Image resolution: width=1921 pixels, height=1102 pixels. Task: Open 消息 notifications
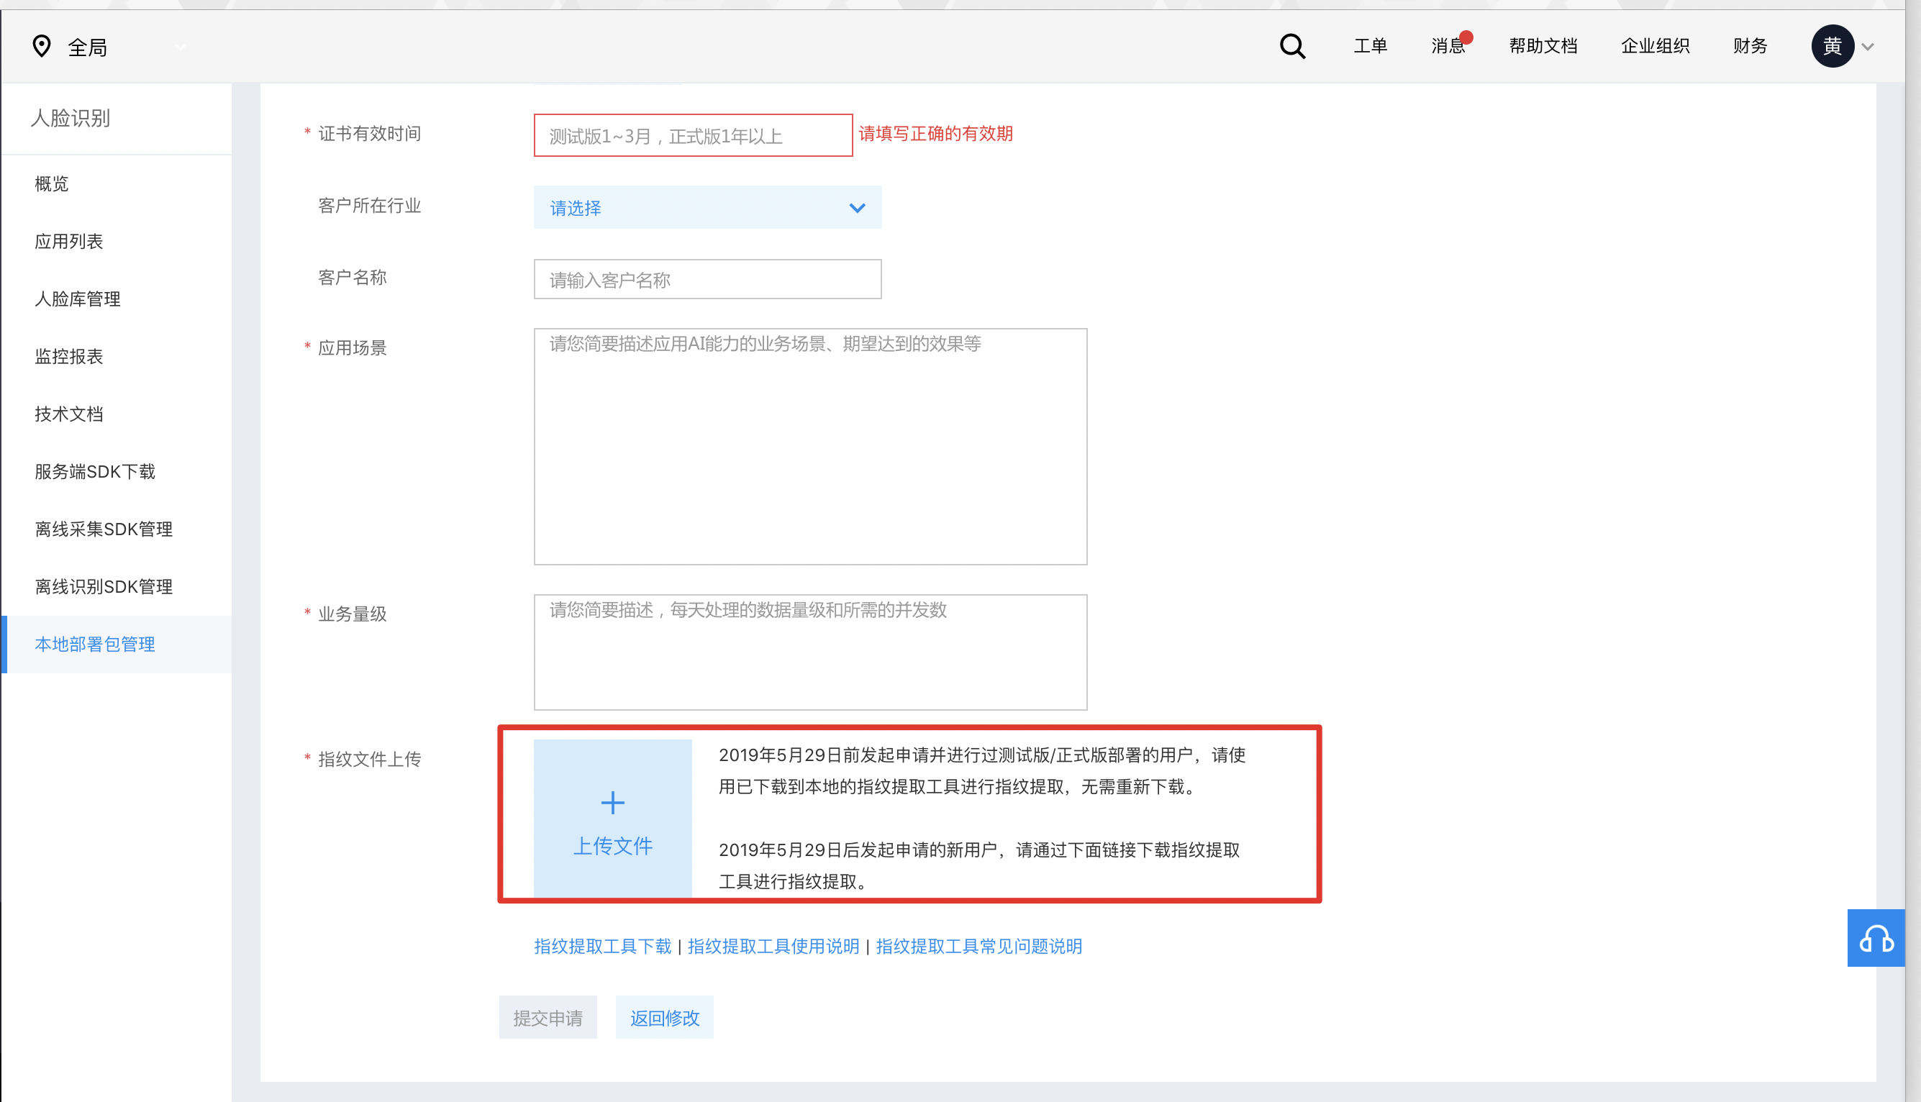point(1448,46)
